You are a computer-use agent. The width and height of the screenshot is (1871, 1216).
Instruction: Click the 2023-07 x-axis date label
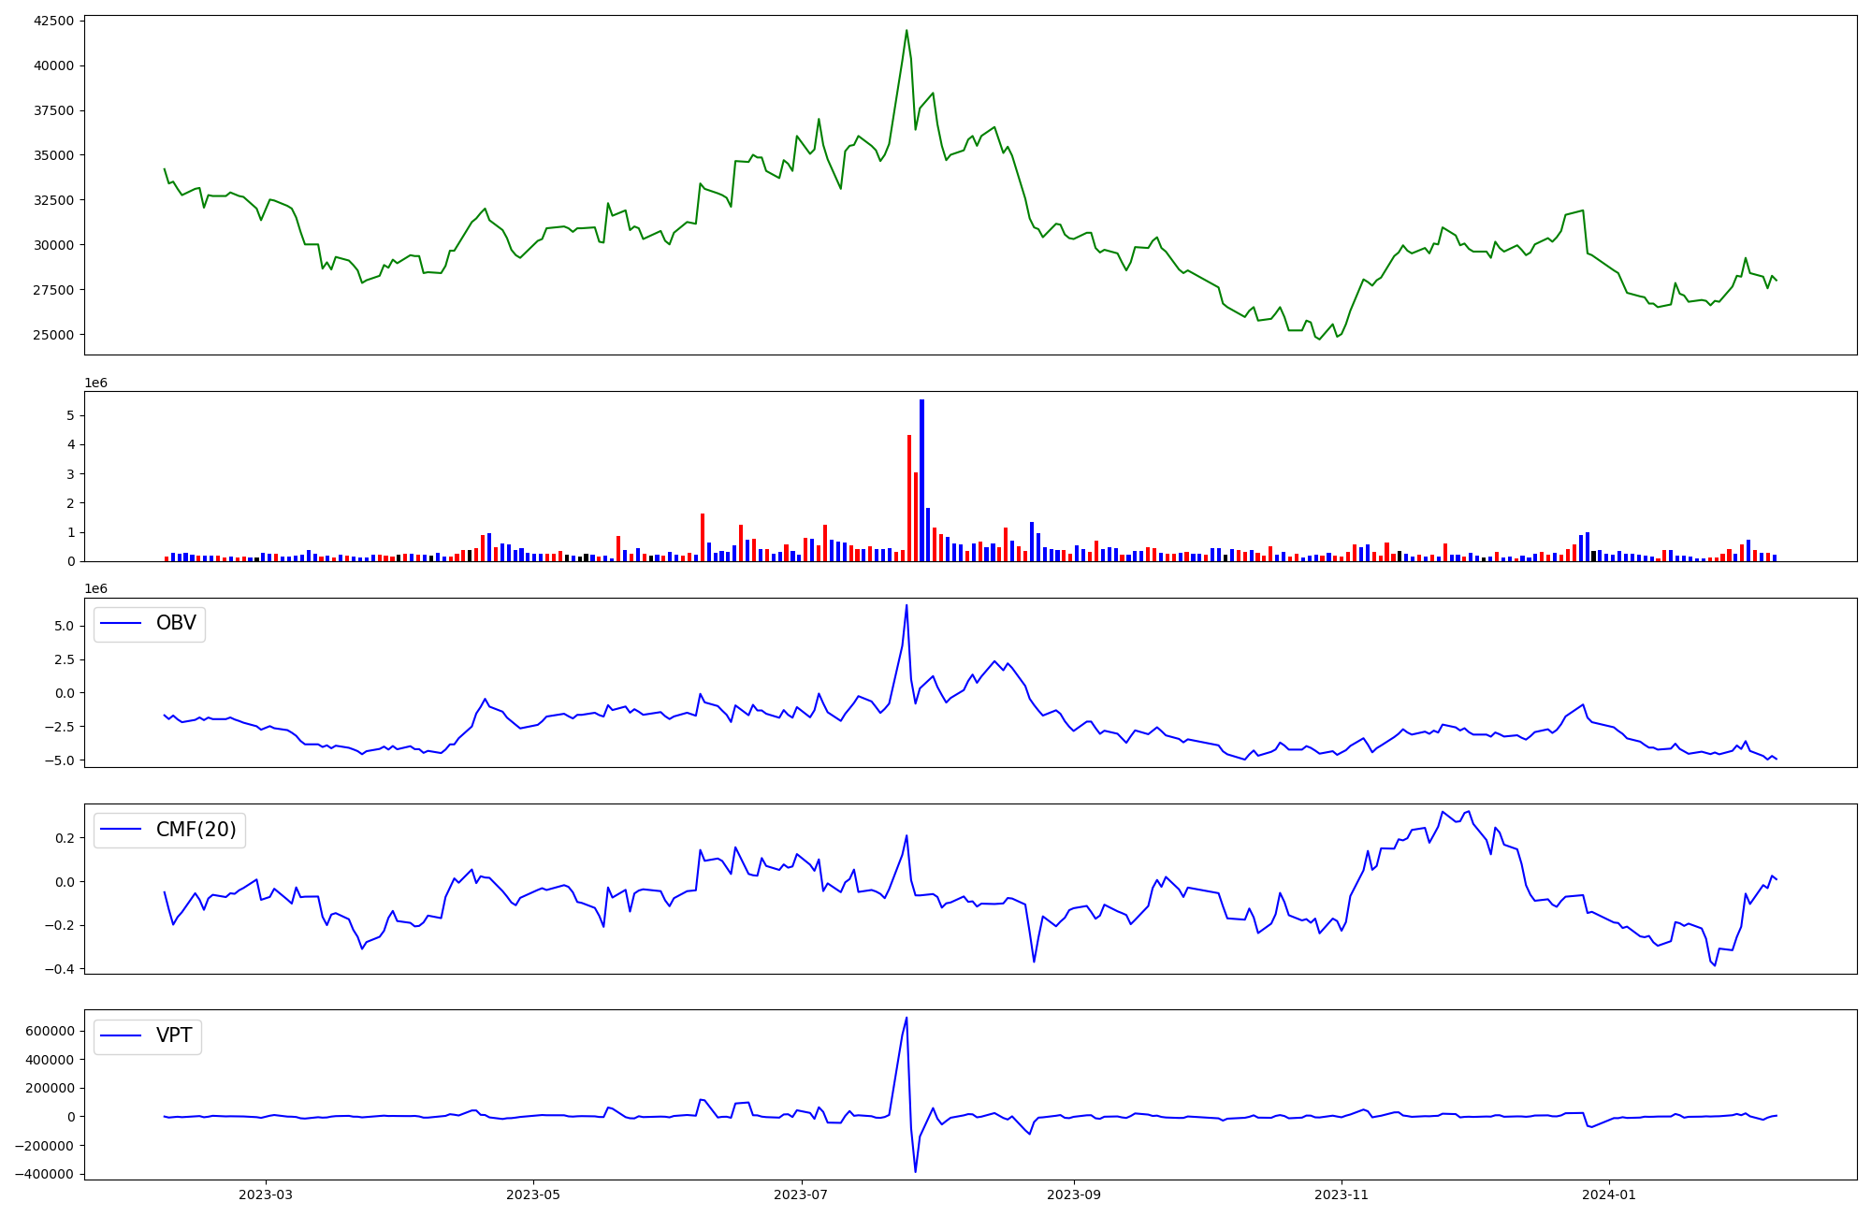pyautogui.click(x=802, y=1194)
